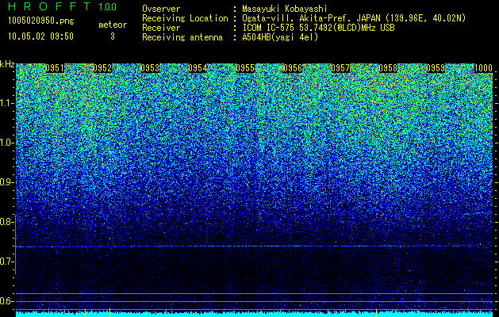The image size is (499, 317).
Task: Click the 0959 time label
Action: pos(436,68)
